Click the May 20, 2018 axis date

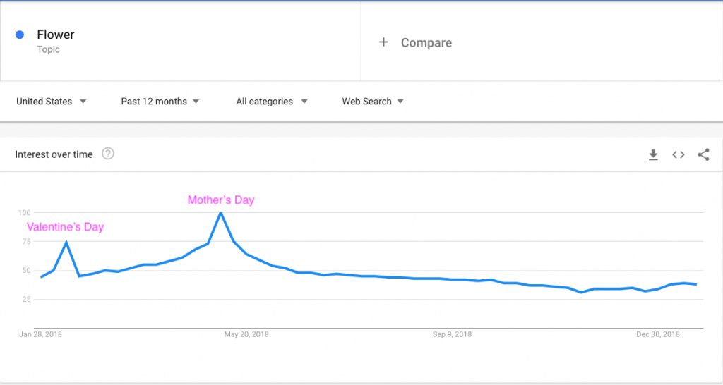[246, 334]
